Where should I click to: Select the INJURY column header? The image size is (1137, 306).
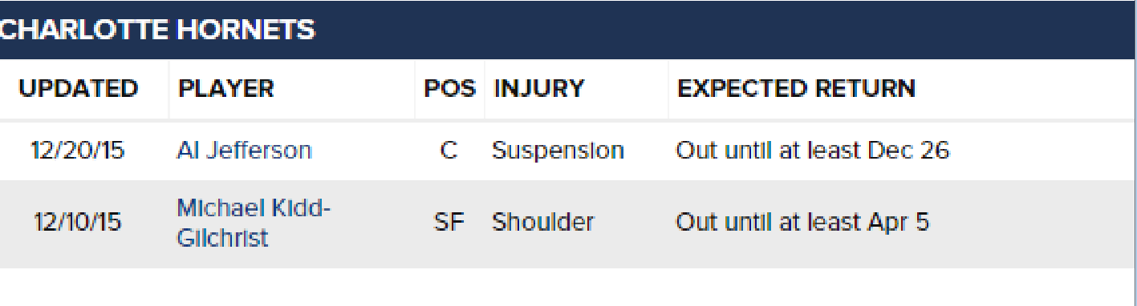tap(539, 88)
